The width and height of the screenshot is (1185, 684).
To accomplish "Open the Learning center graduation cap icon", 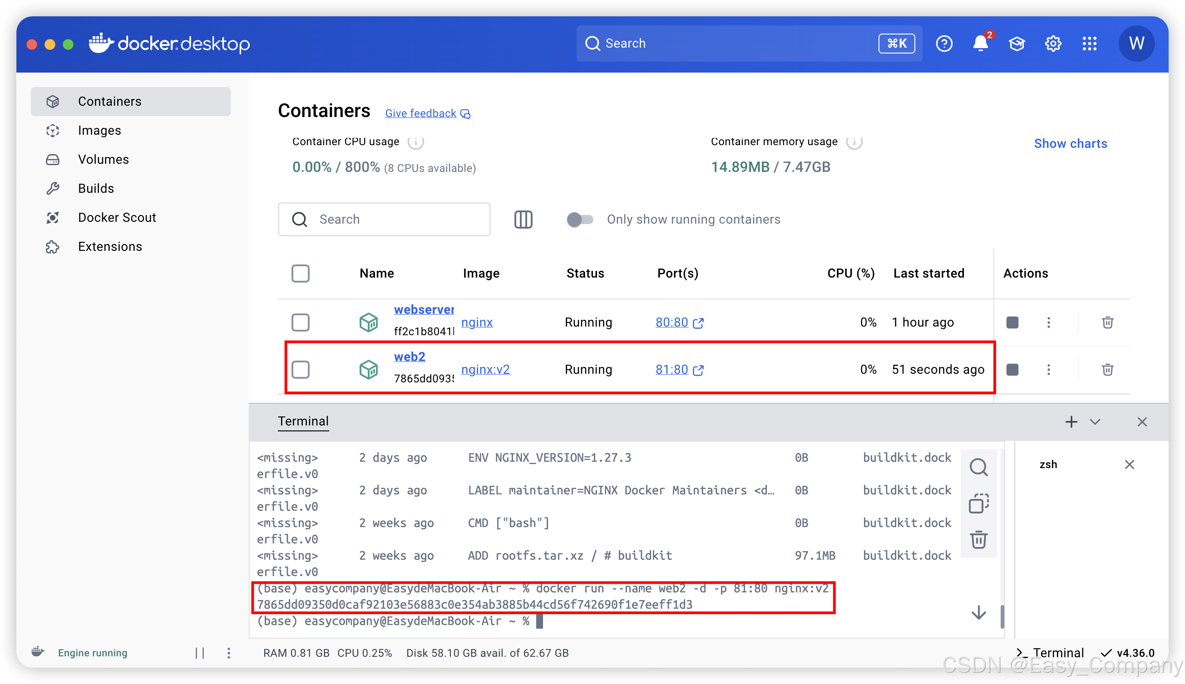I will pos(1016,43).
